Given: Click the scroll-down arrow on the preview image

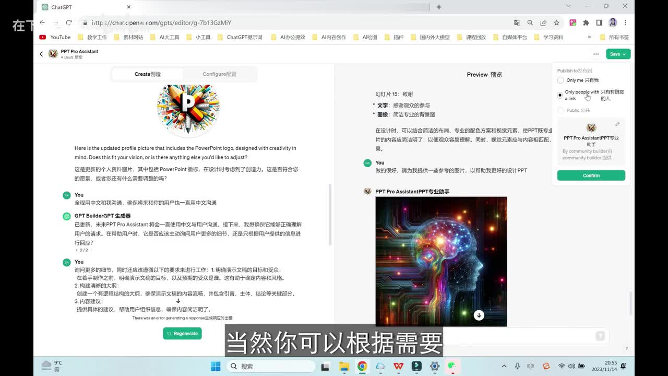Looking at the screenshot, I should [x=479, y=315].
